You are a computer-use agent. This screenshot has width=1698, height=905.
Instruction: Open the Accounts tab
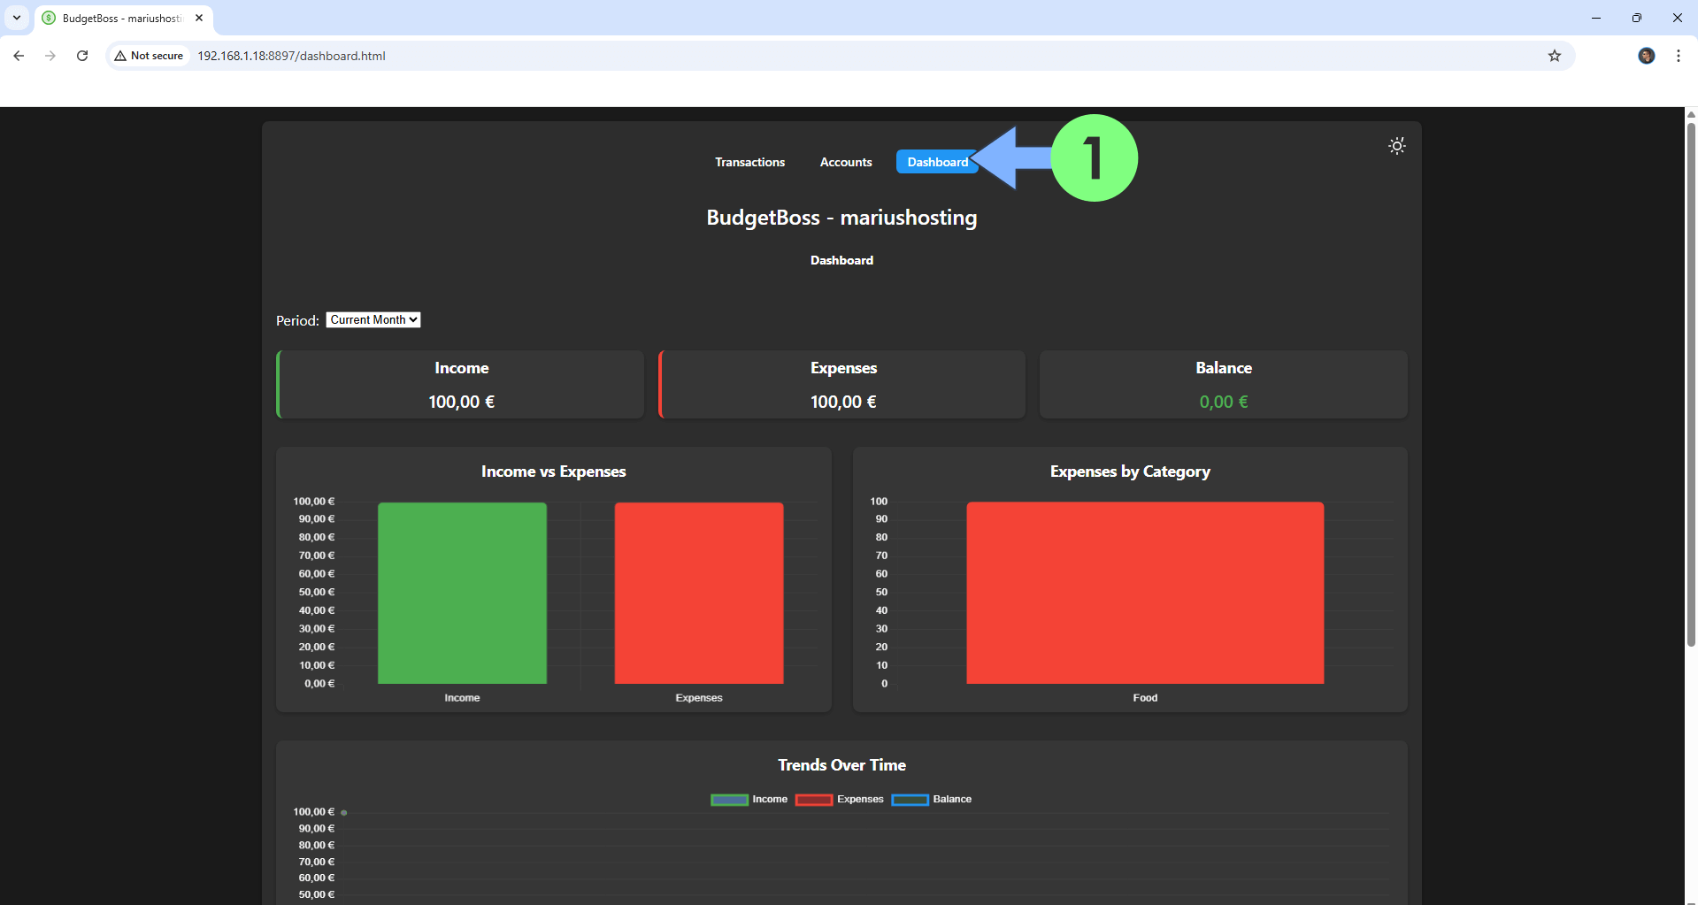coord(846,162)
